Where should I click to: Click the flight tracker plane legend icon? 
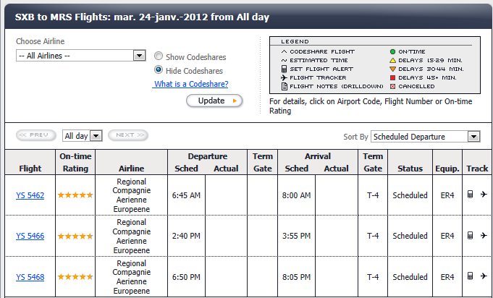[x=284, y=77]
